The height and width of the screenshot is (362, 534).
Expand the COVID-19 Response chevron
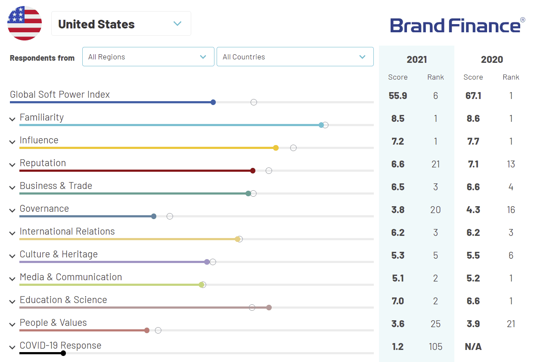pyautogui.click(x=12, y=347)
